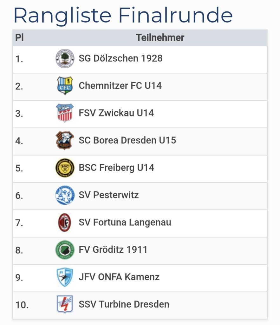This screenshot has height=325, width=280.
Task: Open the SG Dölzschen 1928 team name
Action: point(120,58)
